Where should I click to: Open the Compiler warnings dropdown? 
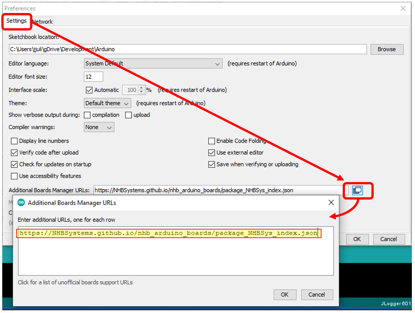pos(99,127)
